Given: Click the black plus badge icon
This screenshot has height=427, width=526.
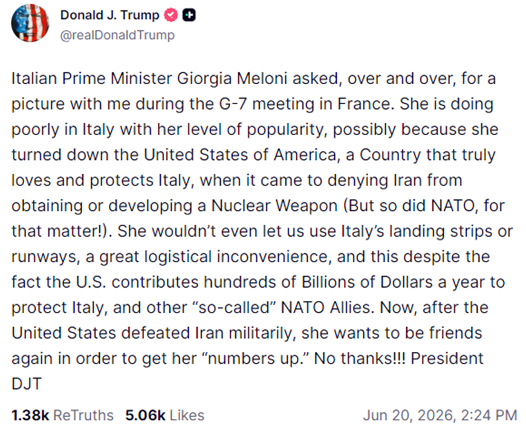Looking at the screenshot, I should tap(189, 15).
